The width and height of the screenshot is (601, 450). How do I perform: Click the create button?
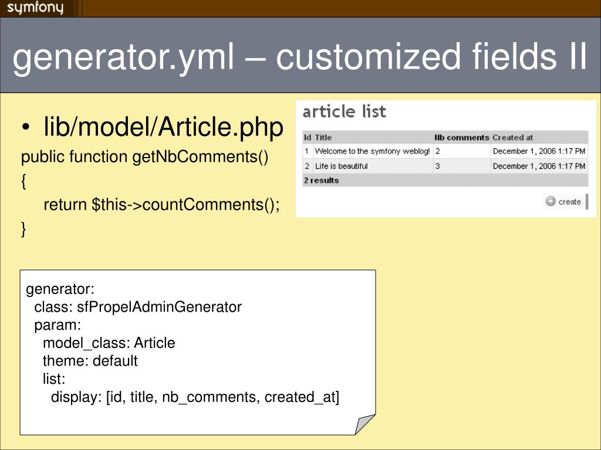pyautogui.click(x=565, y=202)
